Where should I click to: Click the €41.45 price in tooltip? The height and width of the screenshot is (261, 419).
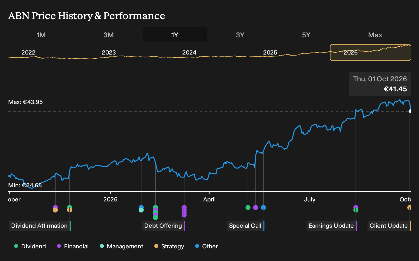point(395,89)
